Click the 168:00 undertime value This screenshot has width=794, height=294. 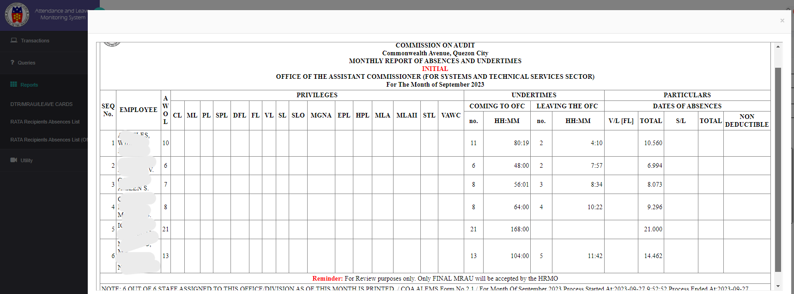(x=520, y=229)
